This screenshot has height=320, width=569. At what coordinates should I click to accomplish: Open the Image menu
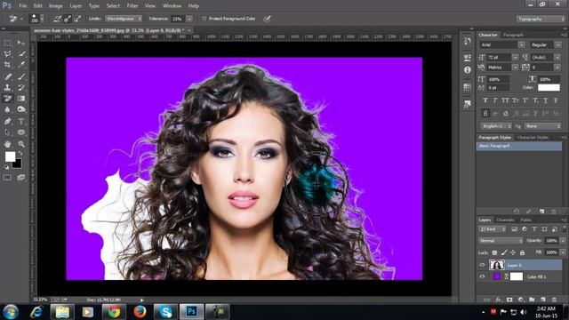[x=55, y=6]
